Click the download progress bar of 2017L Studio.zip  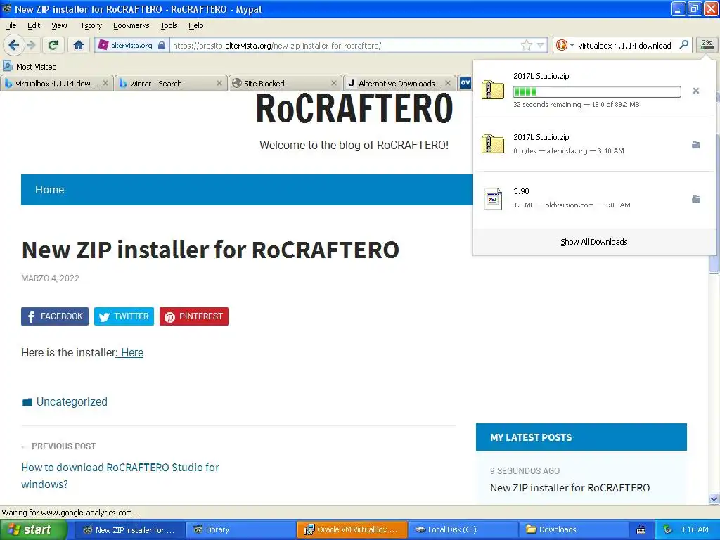pos(596,91)
